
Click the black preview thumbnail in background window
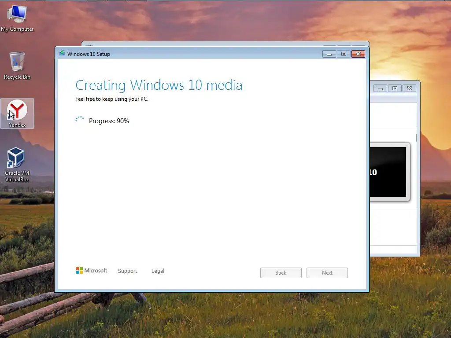coord(388,172)
